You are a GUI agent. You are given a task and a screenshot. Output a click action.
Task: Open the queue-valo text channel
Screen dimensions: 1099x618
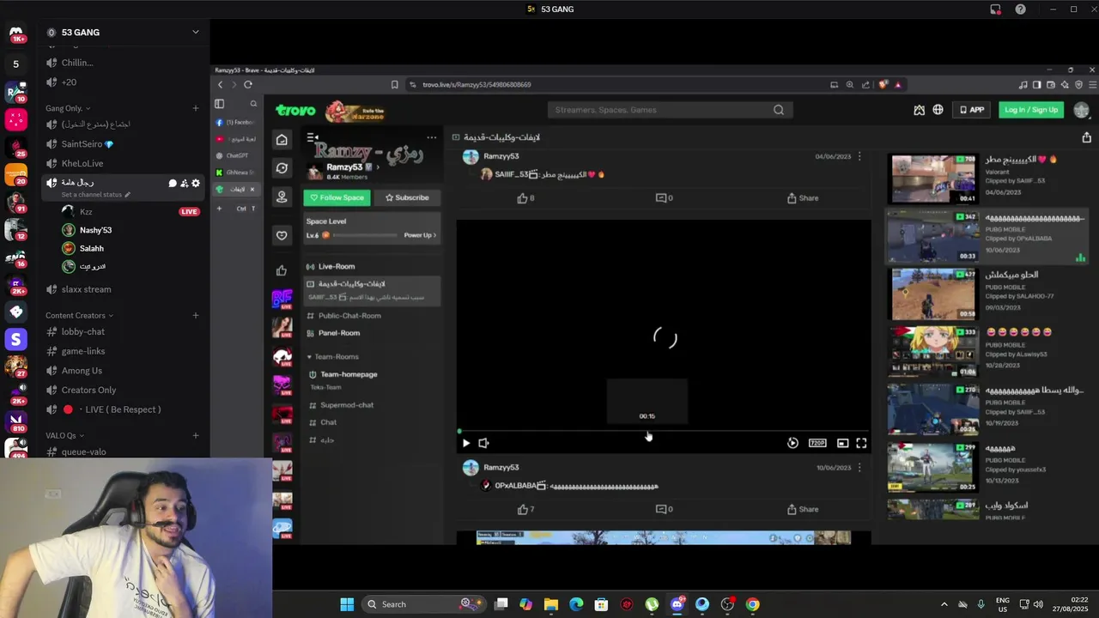point(83,451)
